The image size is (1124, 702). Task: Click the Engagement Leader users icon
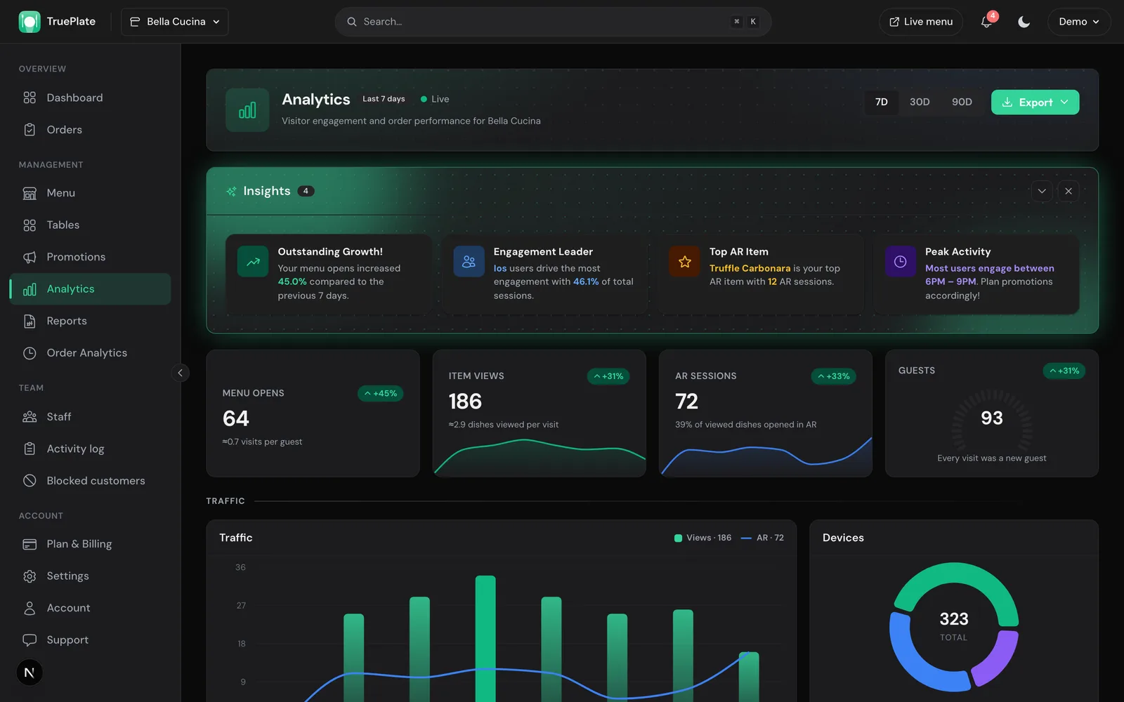(469, 262)
